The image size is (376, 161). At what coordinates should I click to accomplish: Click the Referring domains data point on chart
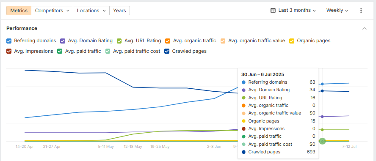pos(322,84)
